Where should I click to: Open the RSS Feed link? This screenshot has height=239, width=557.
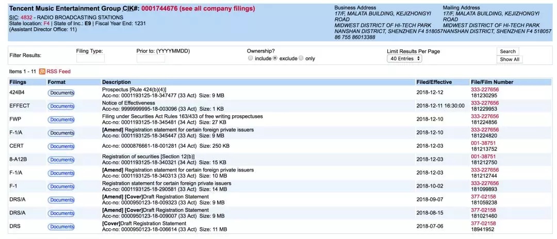point(59,71)
